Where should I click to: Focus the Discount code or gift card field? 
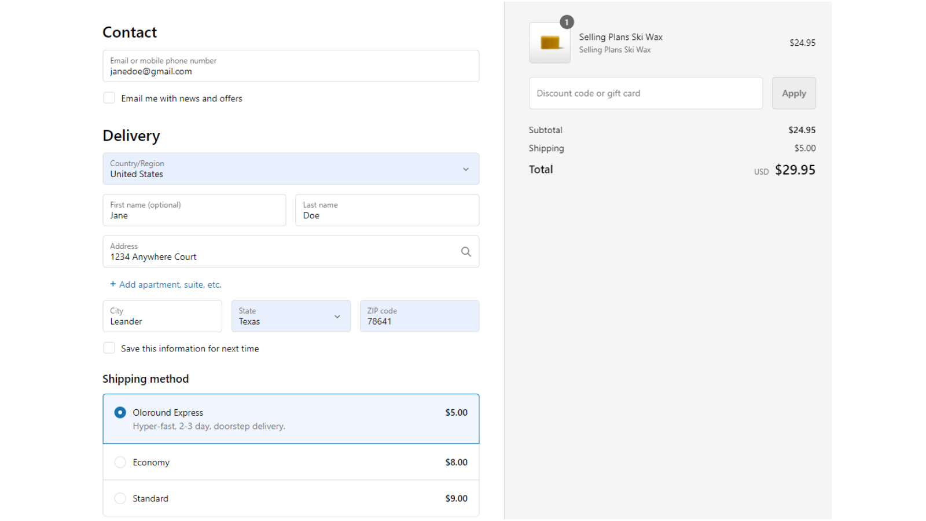click(x=646, y=93)
